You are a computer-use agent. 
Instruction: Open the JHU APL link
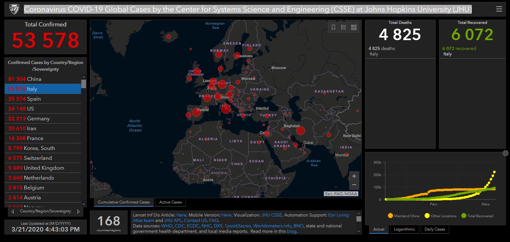173,220
